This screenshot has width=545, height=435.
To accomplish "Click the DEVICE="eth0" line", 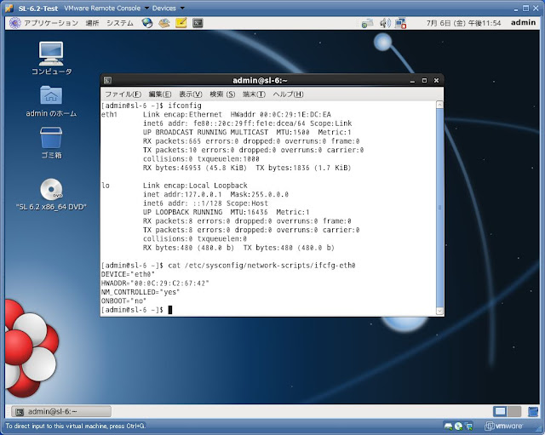I will [x=128, y=274].
